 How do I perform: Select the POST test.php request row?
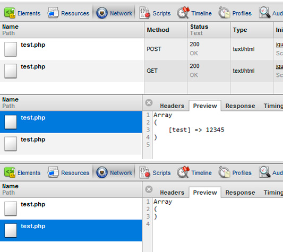tap(141, 49)
